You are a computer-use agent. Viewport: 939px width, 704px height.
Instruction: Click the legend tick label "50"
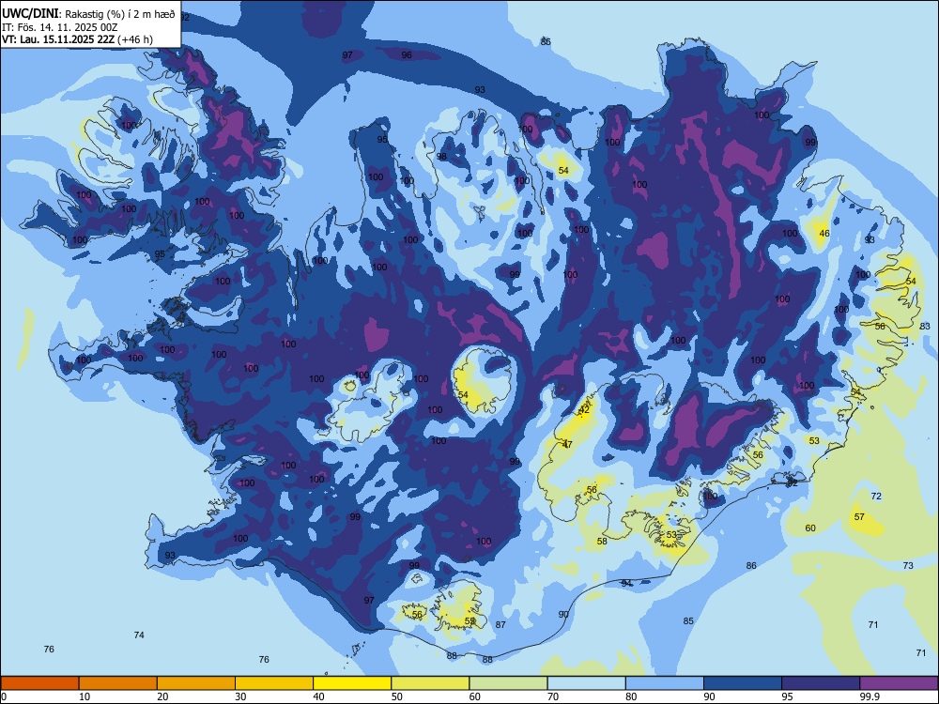(396, 696)
